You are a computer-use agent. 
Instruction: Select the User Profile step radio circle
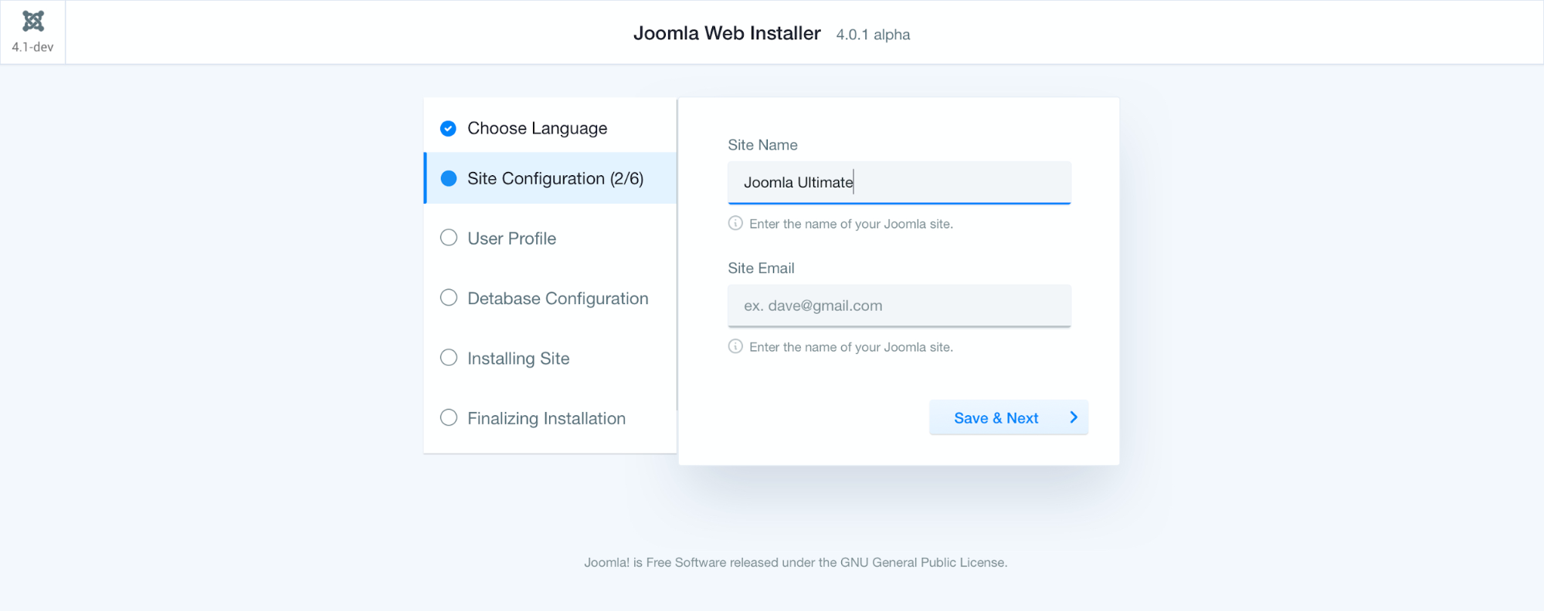pos(449,238)
